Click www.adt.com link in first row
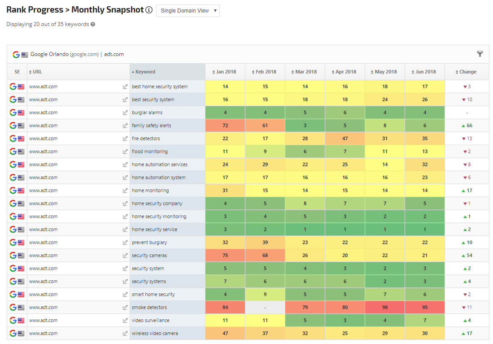 (44, 87)
